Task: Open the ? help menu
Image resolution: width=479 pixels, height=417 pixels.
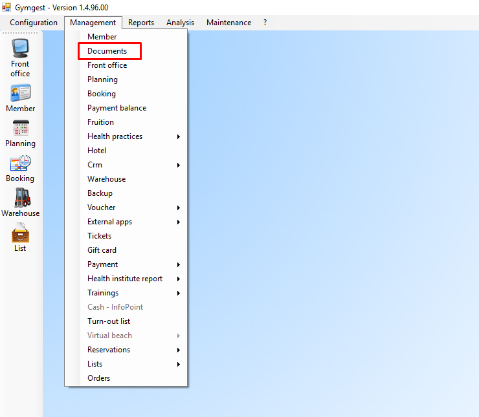Action: [x=265, y=23]
